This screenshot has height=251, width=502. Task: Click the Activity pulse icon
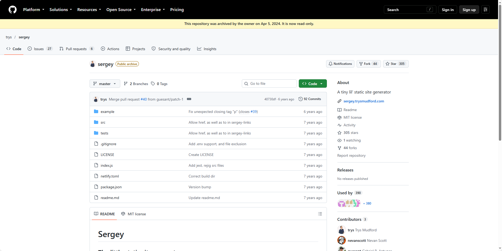pyautogui.click(x=339, y=125)
